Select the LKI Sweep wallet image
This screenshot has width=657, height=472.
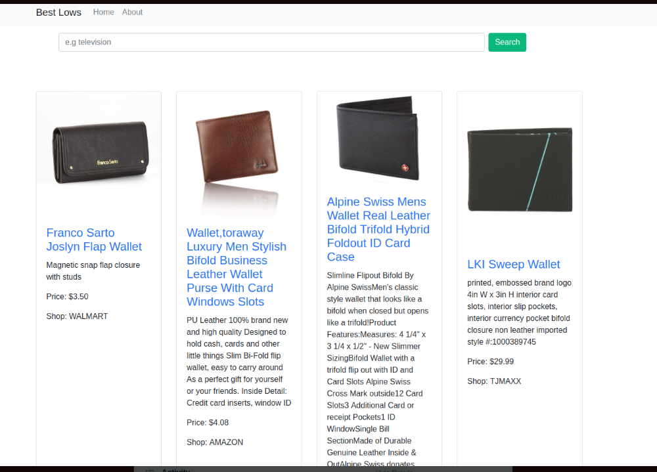coord(520,169)
